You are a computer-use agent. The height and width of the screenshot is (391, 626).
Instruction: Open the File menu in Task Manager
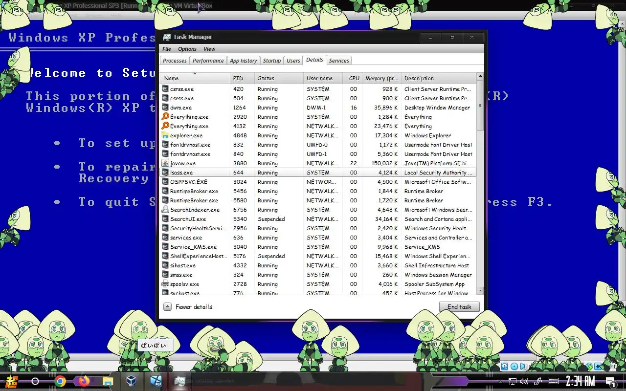click(x=167, y=49)
